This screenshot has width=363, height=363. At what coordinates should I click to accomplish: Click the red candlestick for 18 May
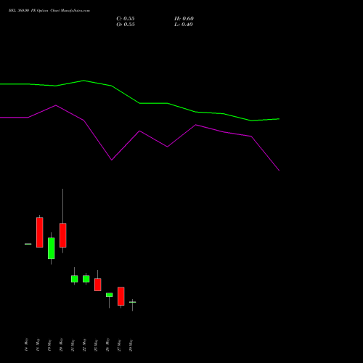pyautogui.click(x=40, y=232)
